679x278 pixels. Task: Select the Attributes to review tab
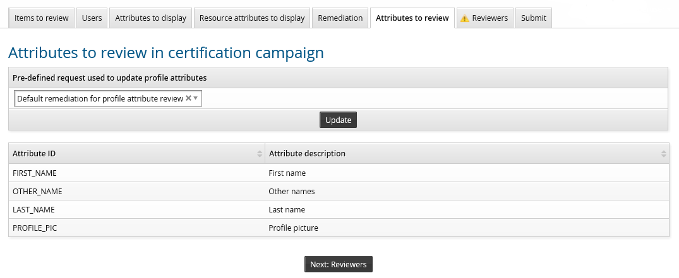point(412,18)
